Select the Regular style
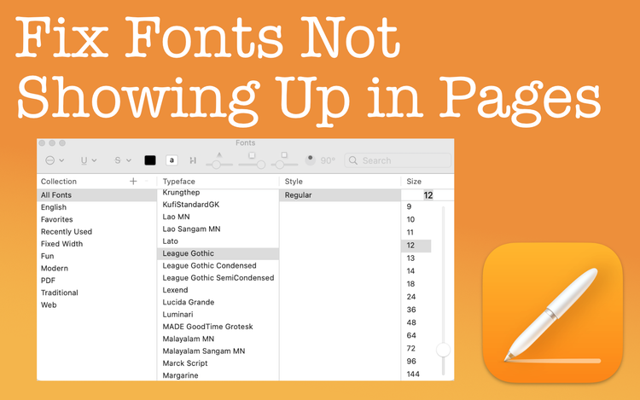Image resolution: width=640 pixels, height=400 pixels. [340, 195]
